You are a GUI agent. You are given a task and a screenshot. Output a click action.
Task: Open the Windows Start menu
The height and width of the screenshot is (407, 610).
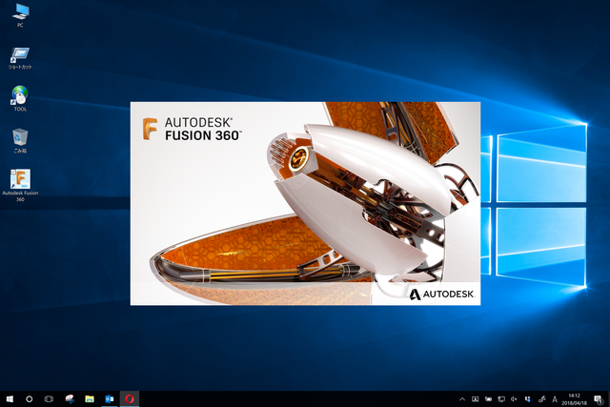click(10, 398)
